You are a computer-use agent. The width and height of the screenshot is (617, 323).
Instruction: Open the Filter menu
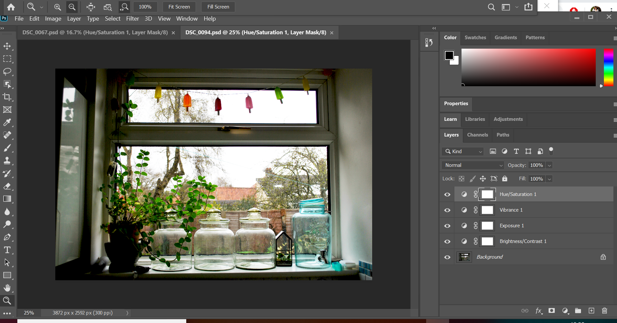pos(132,19)
